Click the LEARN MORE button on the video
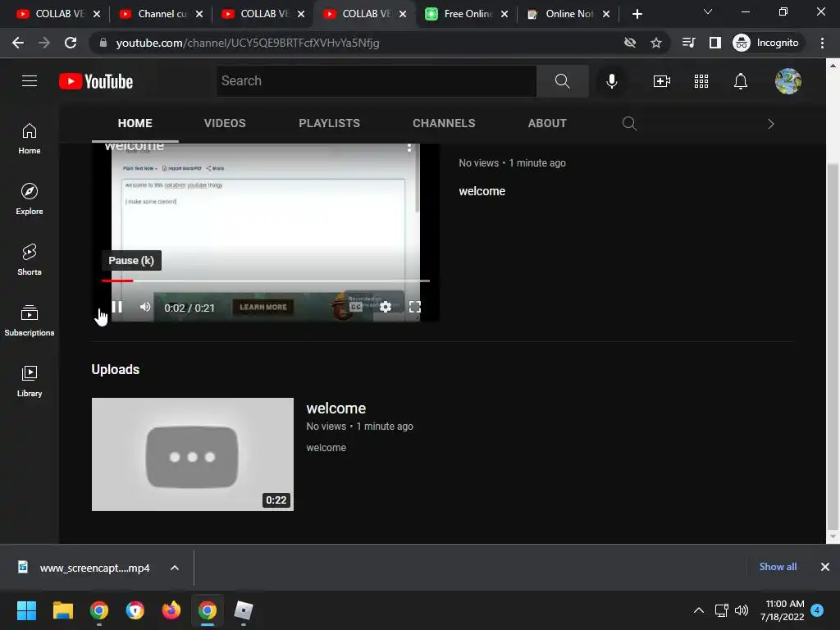The height and width of the screenshot is (630, 840). point(263,307)
